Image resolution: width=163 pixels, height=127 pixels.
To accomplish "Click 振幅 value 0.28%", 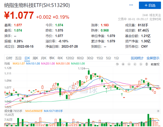I will (x=19, y=41).
